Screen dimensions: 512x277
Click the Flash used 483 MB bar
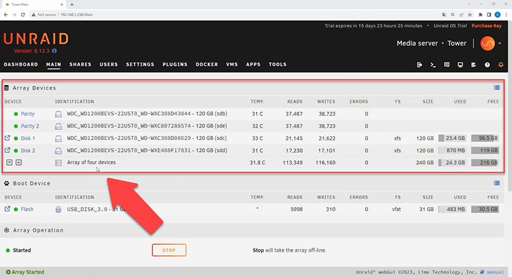pos(452,210)
